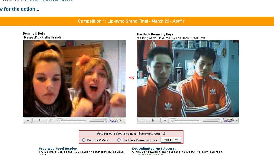Screen dimensions: 274x155
Task: Click 'Try a simple web based RSS reader' text
Action: tap(82, 152)
